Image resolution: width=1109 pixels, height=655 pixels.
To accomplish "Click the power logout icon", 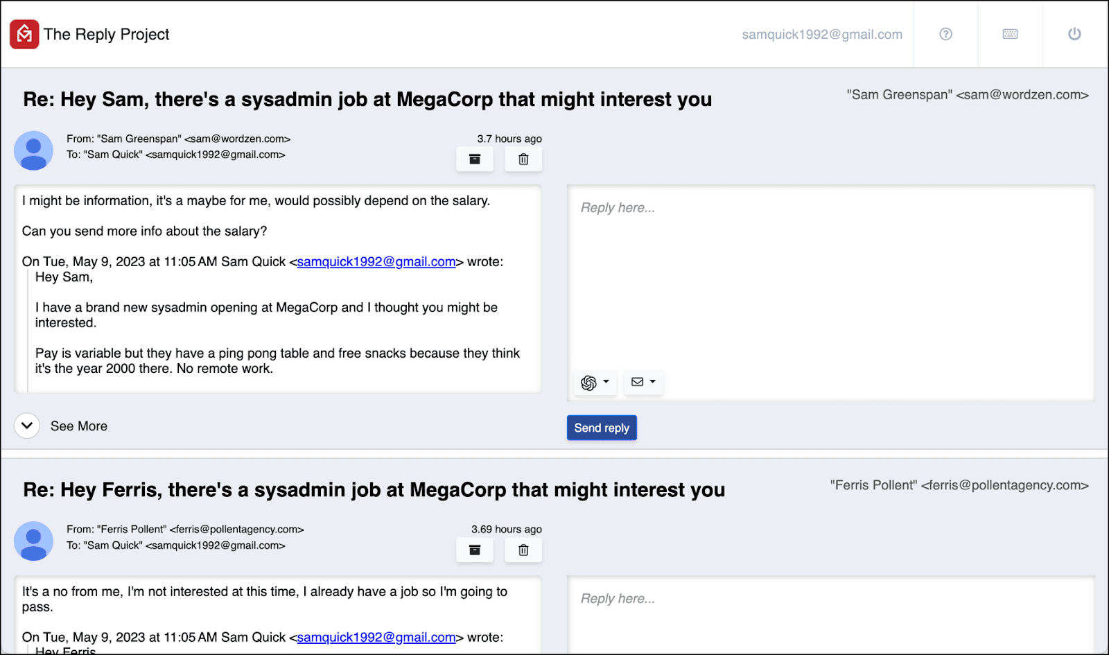I will click(1074, 34).
